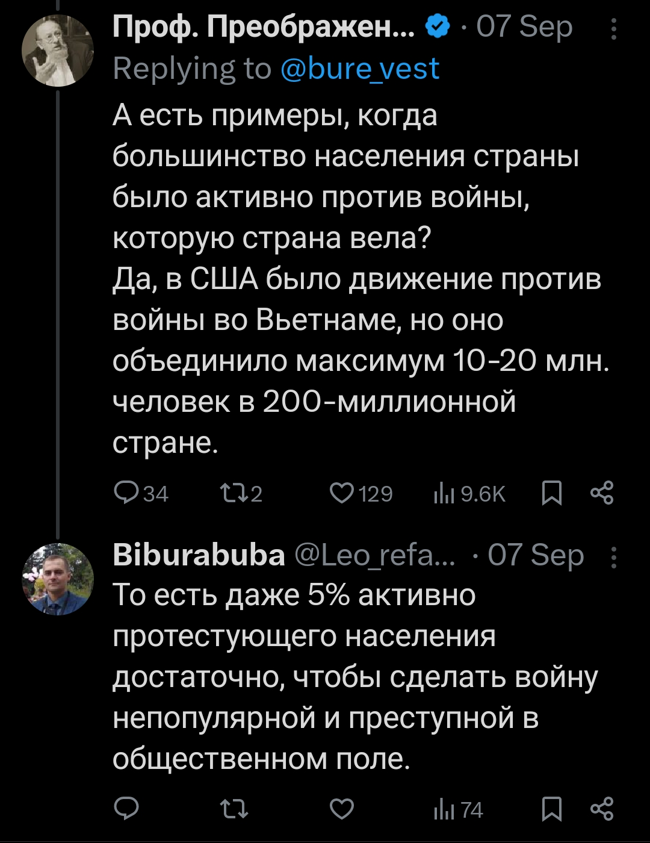Share Biburabuba's tweet

tap(602, 809)
